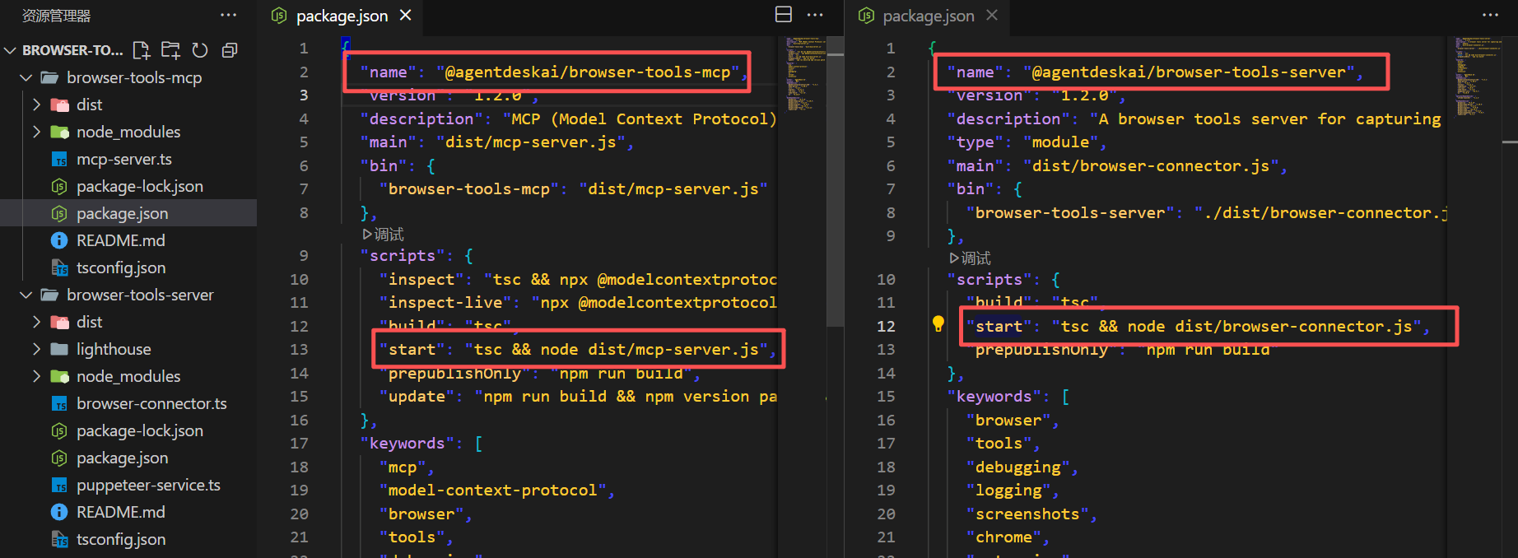Click the 调试 debug CodeLens in left editor
Image resolution: width=1518 pixels, height=558 pixels.
[x=383, y=235]
